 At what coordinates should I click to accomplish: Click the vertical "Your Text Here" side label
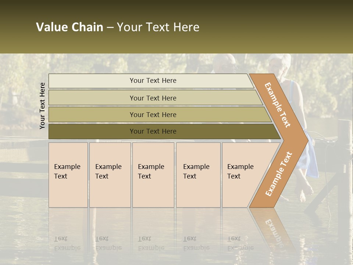click(42, 106)
